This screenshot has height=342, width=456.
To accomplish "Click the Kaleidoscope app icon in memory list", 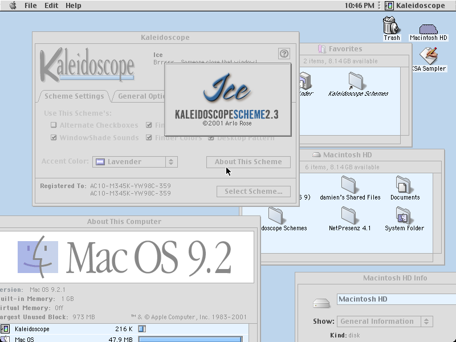I will (x=5, y=329).
